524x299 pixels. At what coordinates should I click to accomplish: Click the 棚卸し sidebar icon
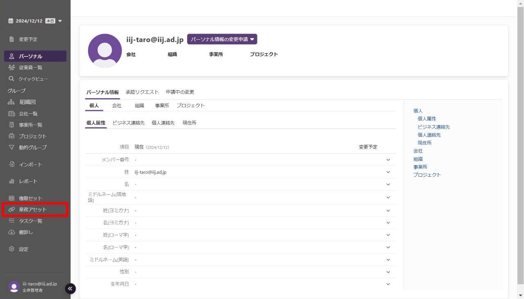pyautogui.click(x=11, y=232)
